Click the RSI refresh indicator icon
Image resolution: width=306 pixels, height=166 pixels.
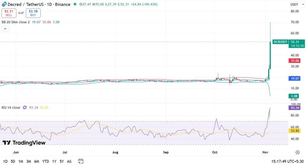25,107
